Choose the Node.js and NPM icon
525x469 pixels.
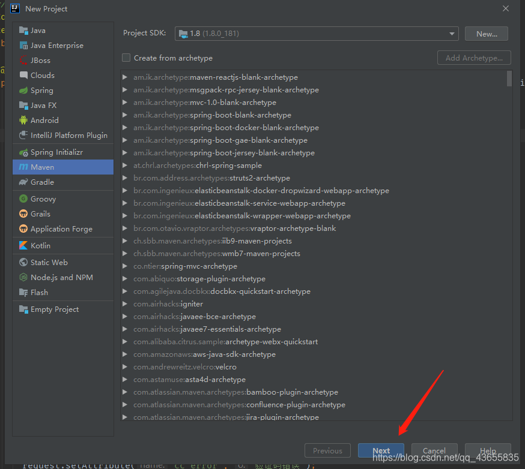pyautogui.click(x=23, y=277)
